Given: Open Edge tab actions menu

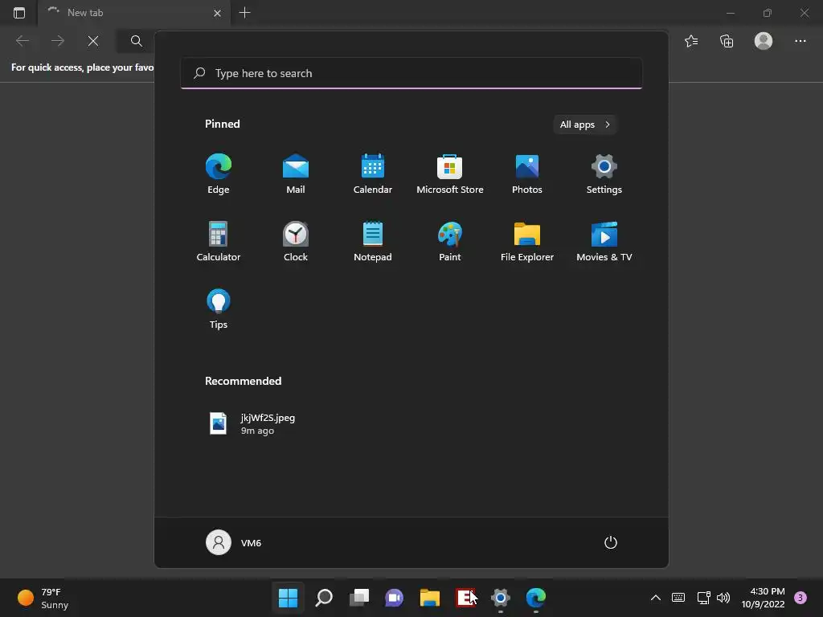Looking at the screenshot, I should coord(19,13).
